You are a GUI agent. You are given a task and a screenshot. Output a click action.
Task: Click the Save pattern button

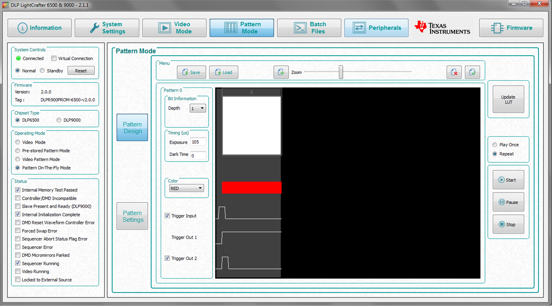(x=191, y=72)
